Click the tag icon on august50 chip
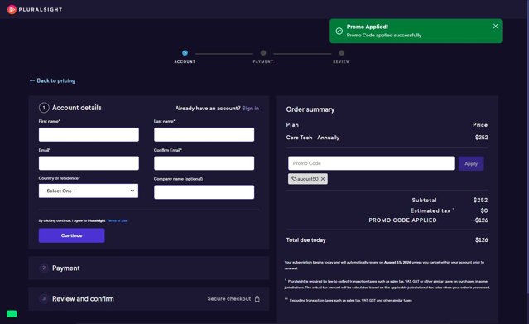529x324 pixels. tap(294, 179)
